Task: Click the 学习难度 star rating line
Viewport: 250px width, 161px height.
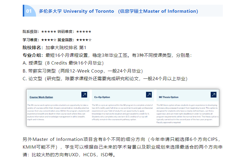Action: (57, 40)
